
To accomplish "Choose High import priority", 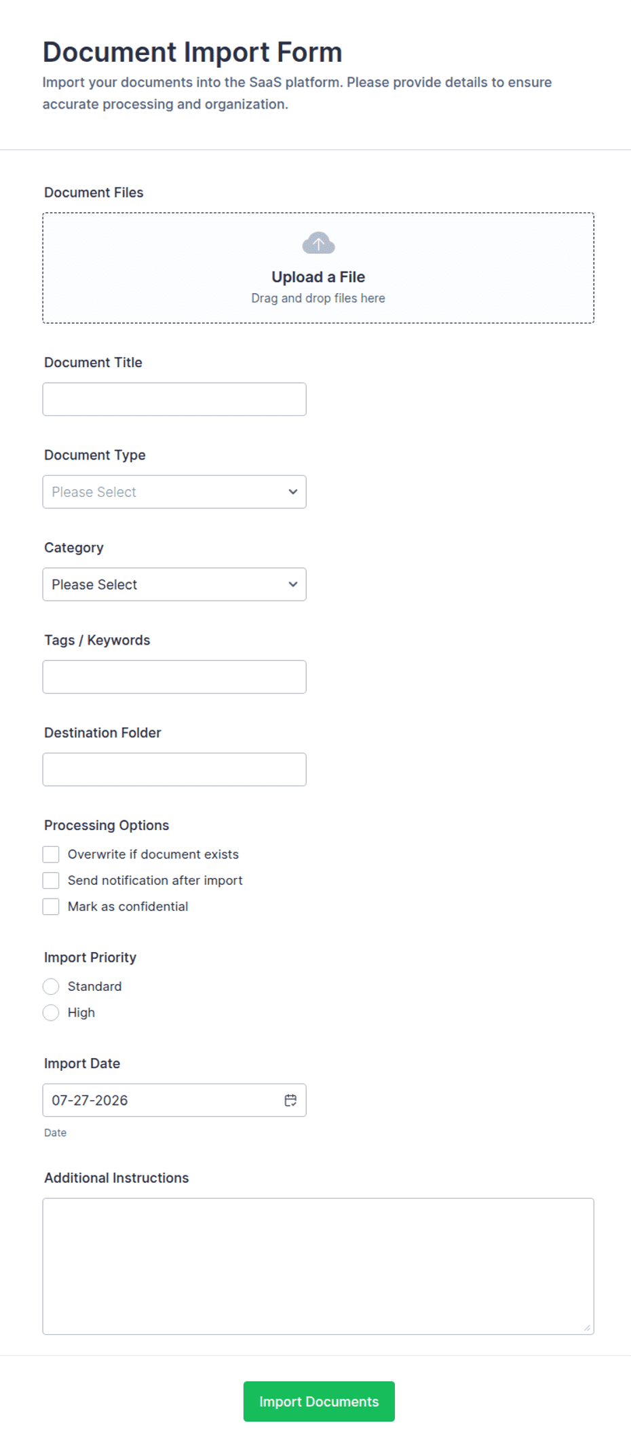I will click(51, 1013).
